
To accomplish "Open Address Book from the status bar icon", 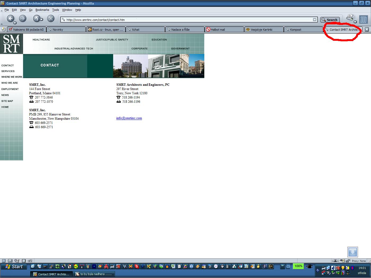I will [24, 261].
